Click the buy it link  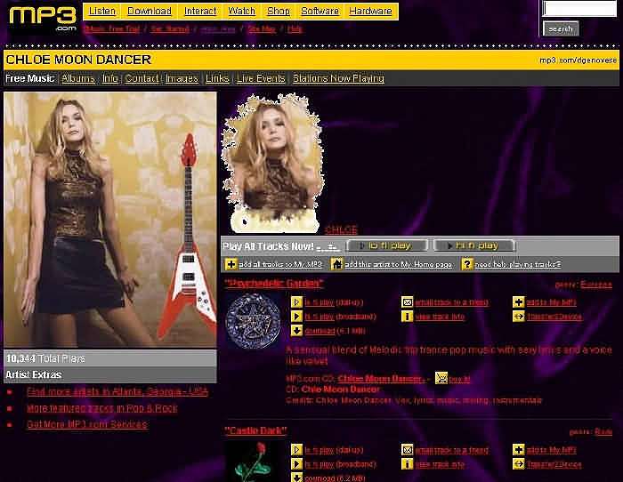pos(459,379)
